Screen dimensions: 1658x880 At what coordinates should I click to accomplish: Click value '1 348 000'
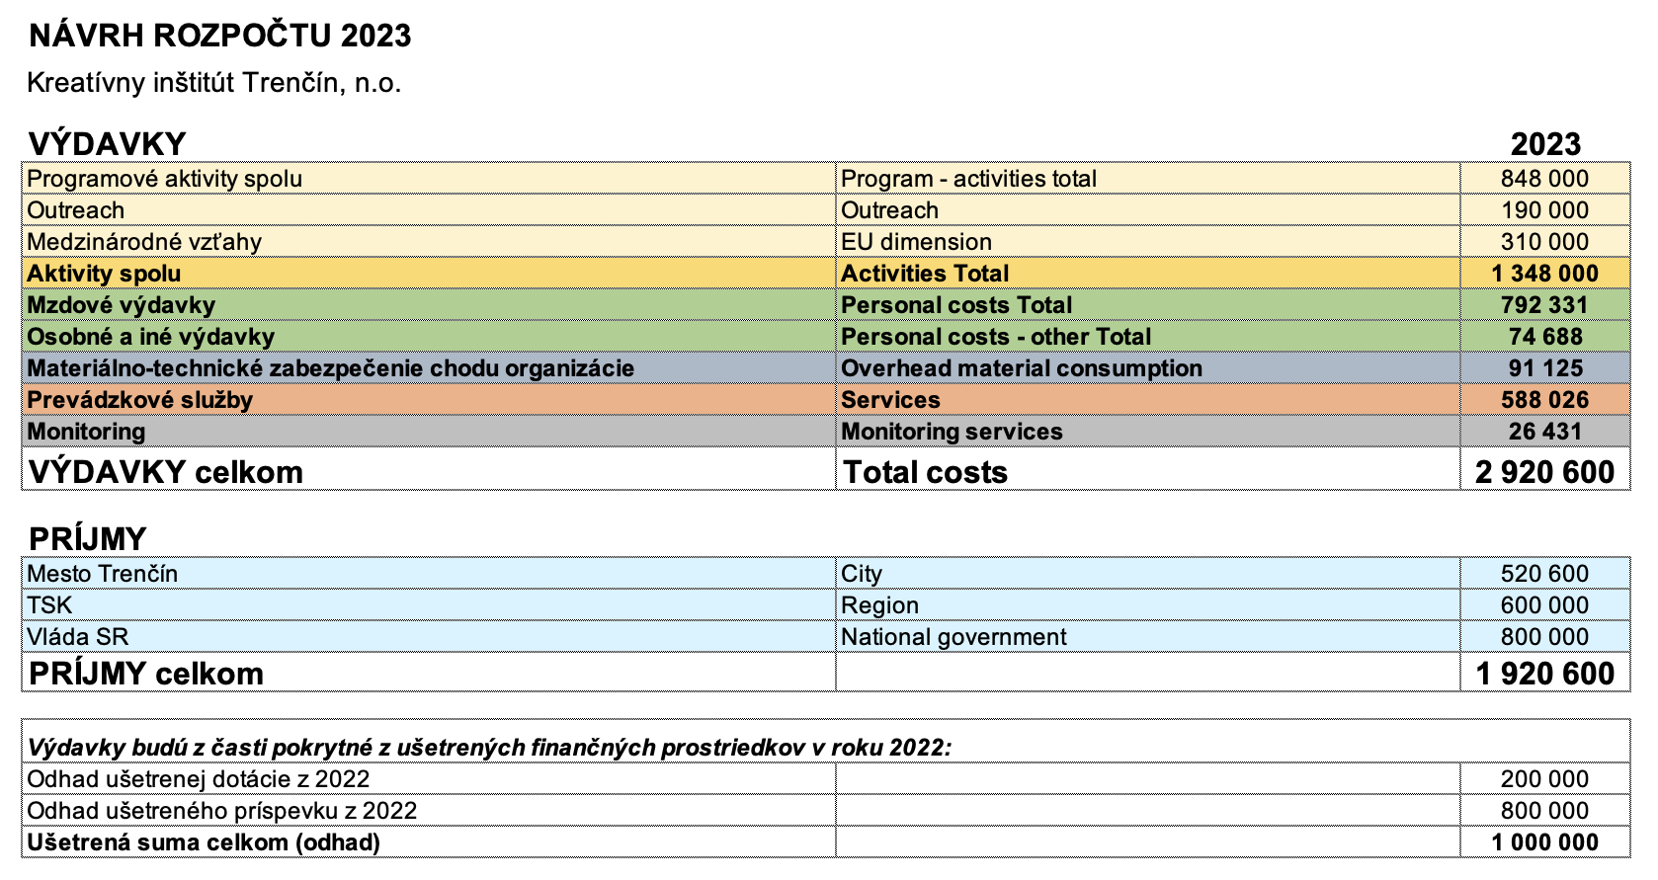click(x=1545, y=274)
